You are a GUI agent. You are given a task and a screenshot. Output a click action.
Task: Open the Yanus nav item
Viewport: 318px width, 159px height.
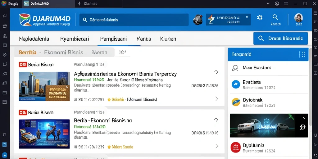point(144,39)
